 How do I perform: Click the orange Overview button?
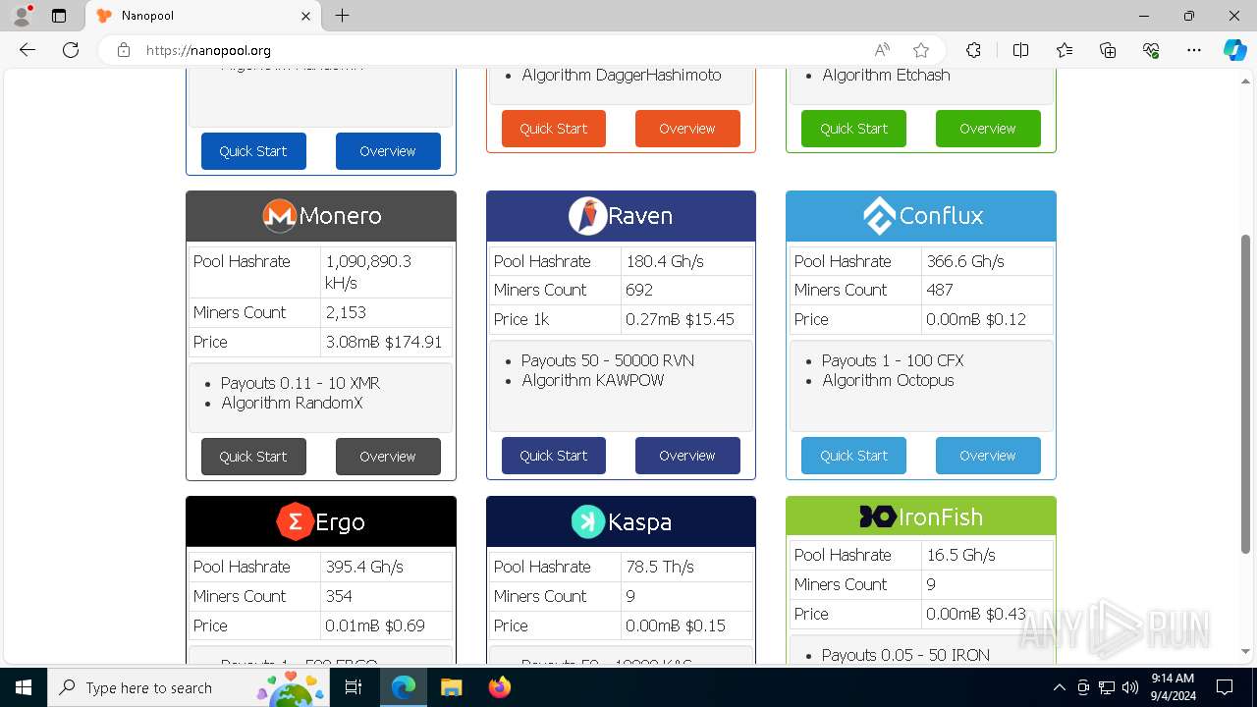point(687,129)
